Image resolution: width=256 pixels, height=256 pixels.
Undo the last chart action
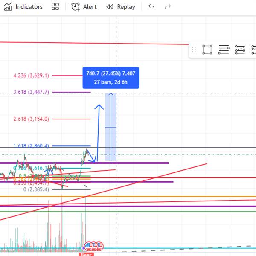151,7
